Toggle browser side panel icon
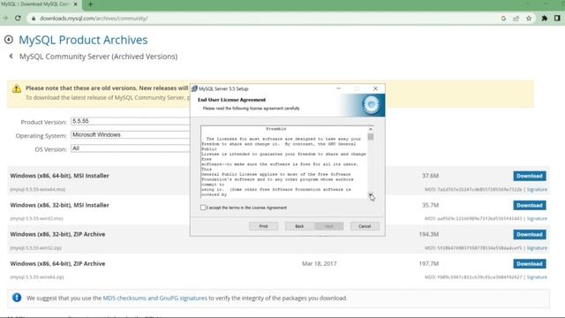This screenshot has width=565, height=318. [557, 18]
